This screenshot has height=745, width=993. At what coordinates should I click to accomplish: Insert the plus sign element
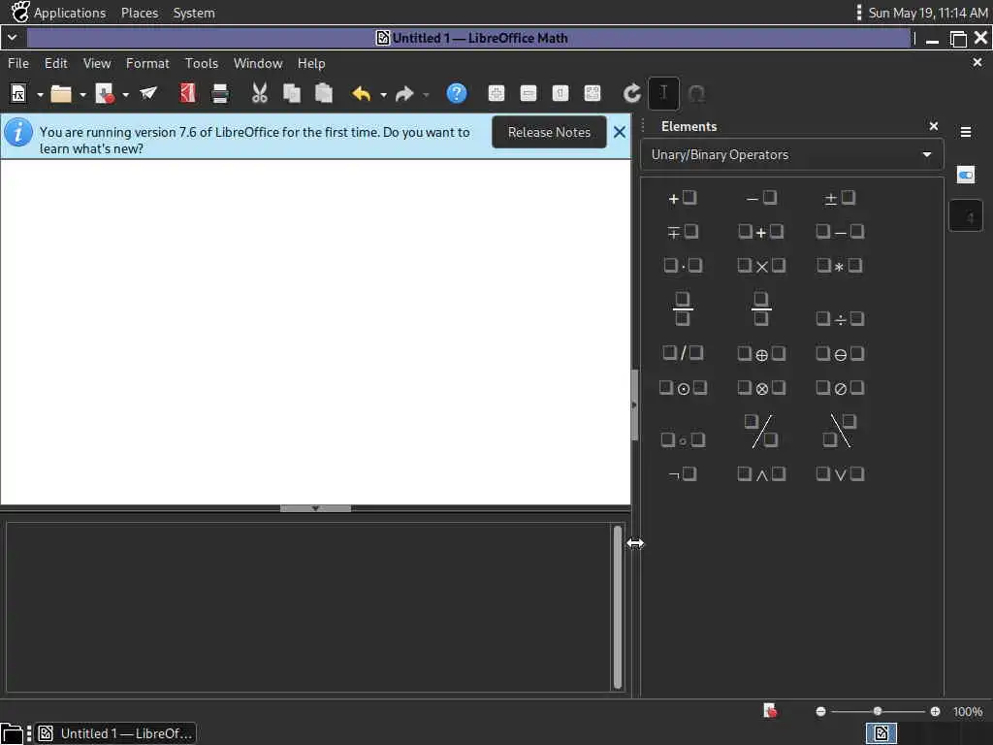(x=683, y=198)
